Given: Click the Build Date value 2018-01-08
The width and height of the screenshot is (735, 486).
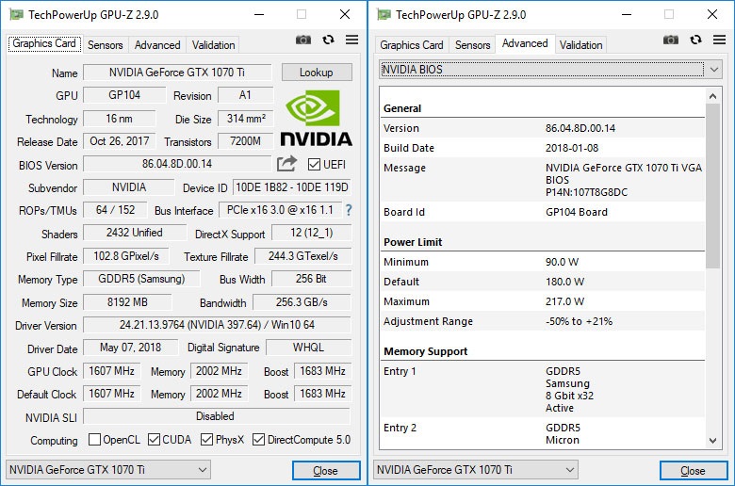Looking at the screenshot, I should pyautogui.click(x=572, y=148).
